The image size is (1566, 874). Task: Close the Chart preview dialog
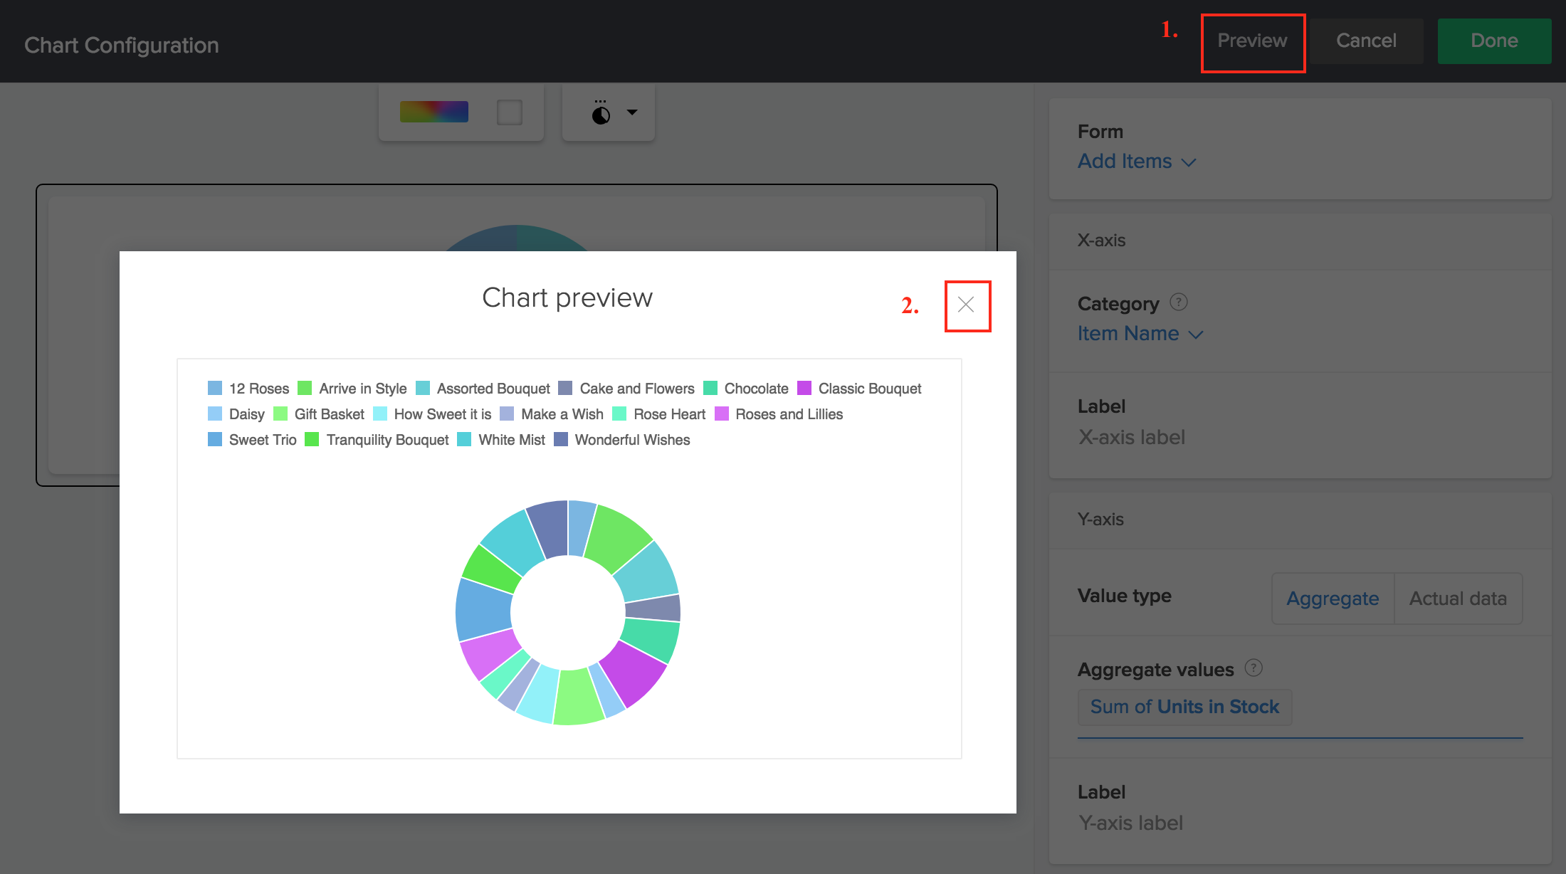(x=967, y=305)
